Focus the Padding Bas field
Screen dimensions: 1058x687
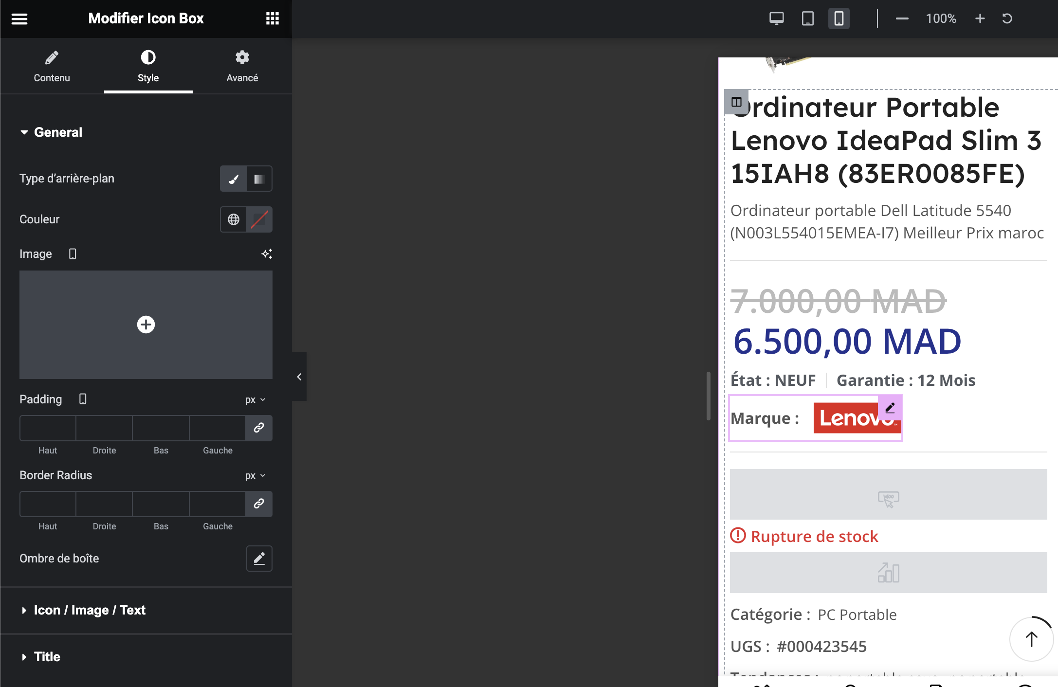coord(161,428)
